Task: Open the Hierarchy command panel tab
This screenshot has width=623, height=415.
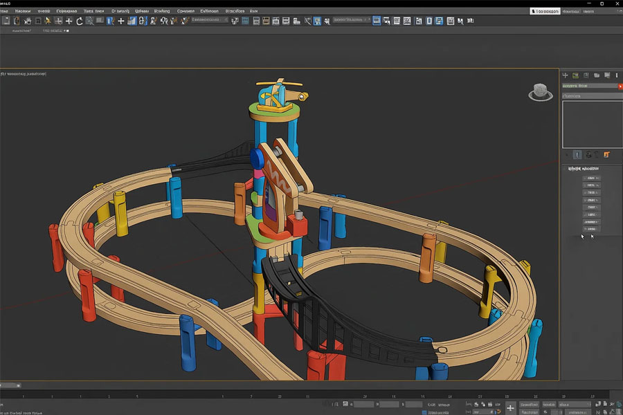Action: [x=586, y=75]
